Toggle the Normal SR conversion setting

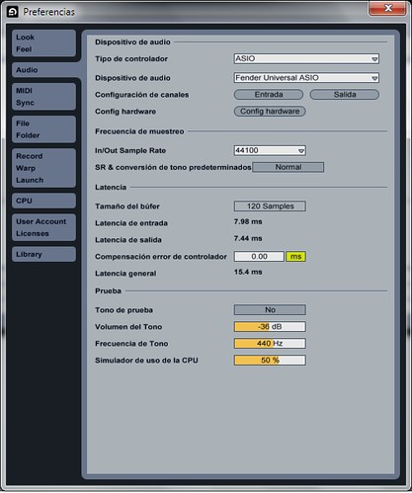pyautogui.click(x=288, y=167)
